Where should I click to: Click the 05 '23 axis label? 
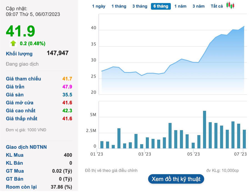pyautogui.click(x=193, y=154)
